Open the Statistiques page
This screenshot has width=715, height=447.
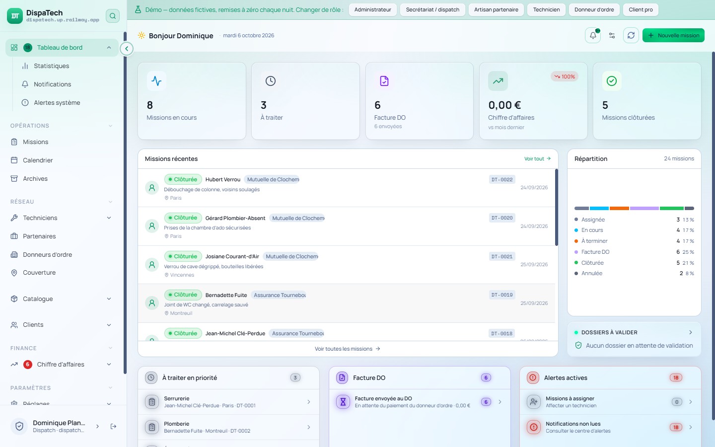pos(51,66)
